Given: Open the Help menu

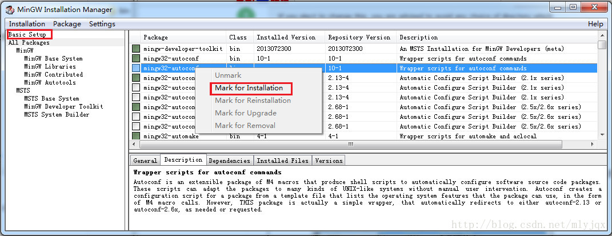Looking at the screenshot, I should (x=595, y=24).
